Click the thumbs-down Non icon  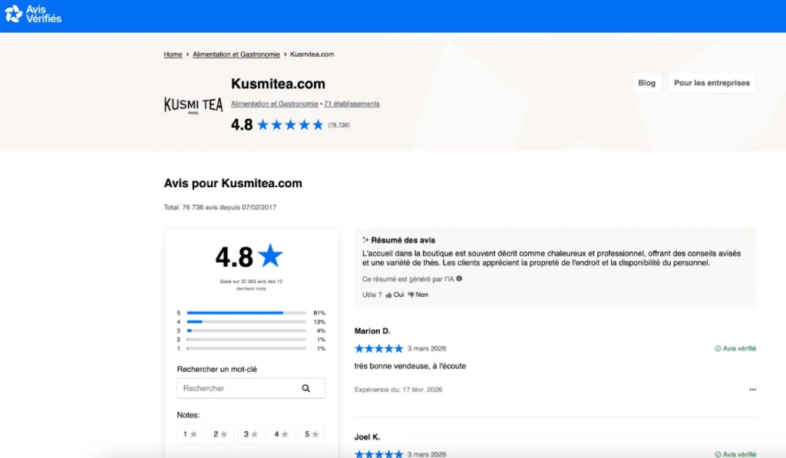(x=411, y=295)
